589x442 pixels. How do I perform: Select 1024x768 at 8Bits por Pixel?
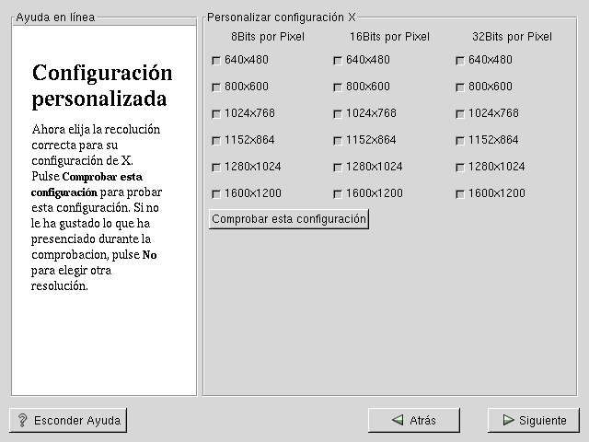tap(216, 114)
